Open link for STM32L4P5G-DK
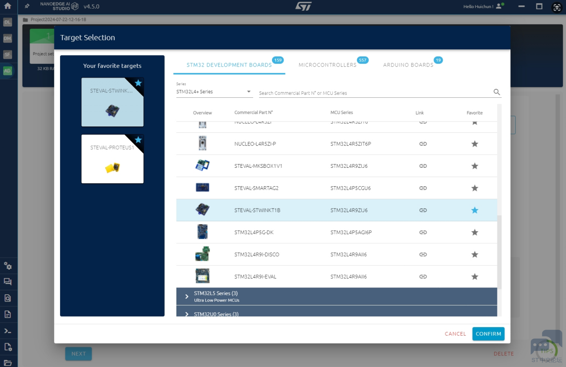This screenshot has width=566, height=367. 423,232
